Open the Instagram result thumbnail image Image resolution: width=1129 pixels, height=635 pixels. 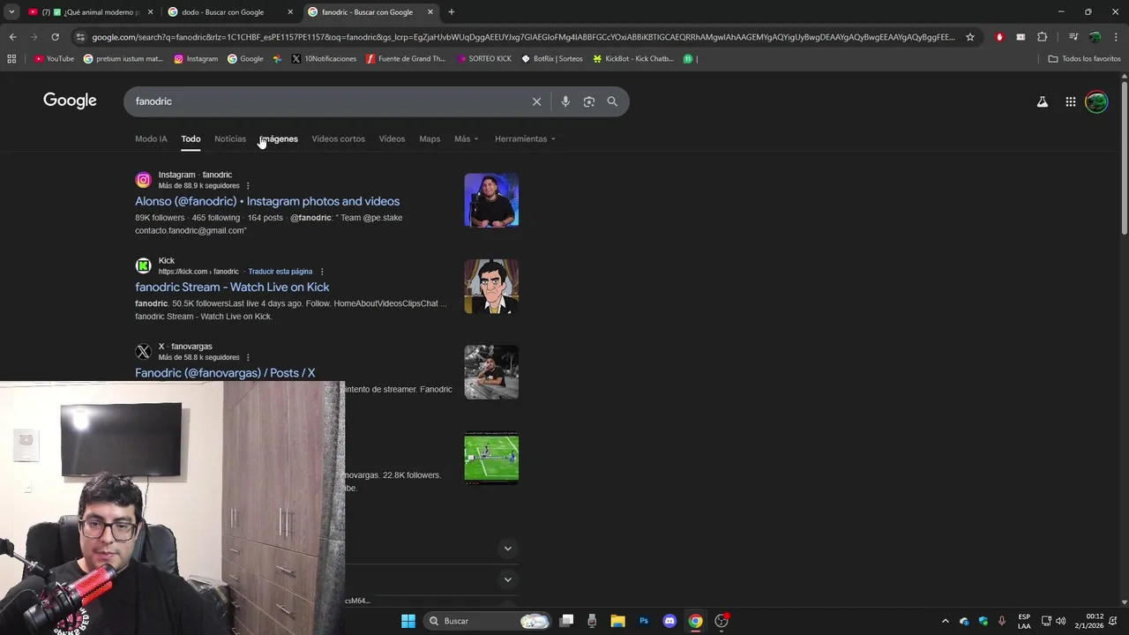tap(491, 200)
